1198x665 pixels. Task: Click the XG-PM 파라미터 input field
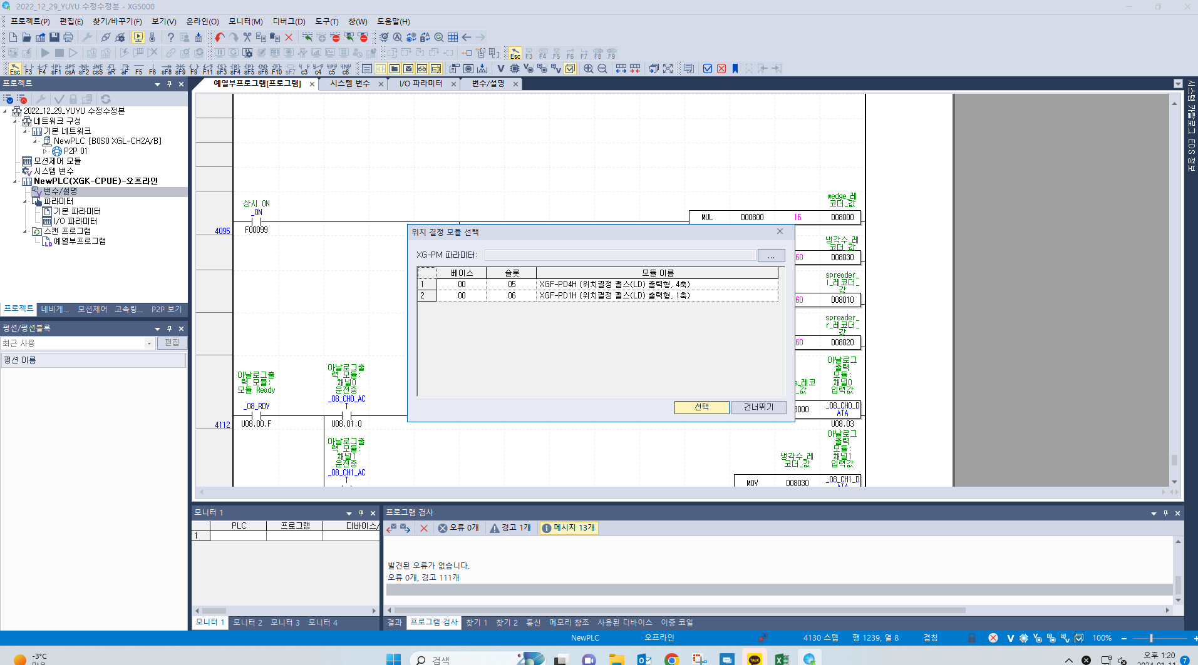[620, 255]
